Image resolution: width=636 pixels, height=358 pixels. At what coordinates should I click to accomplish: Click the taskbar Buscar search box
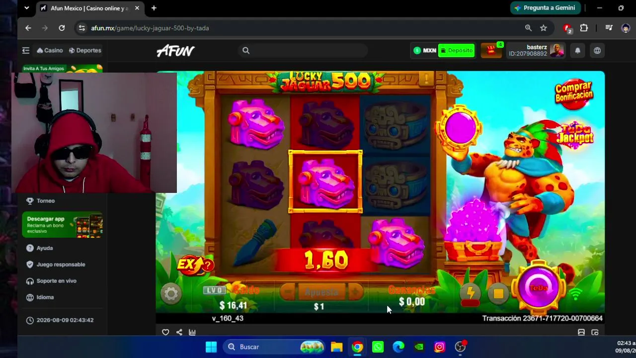click(x=274, y=347)
